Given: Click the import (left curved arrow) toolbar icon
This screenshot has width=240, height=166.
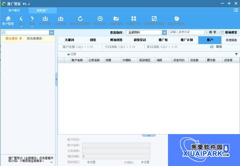Looking at the screenshot, I should tap(21, 19).
